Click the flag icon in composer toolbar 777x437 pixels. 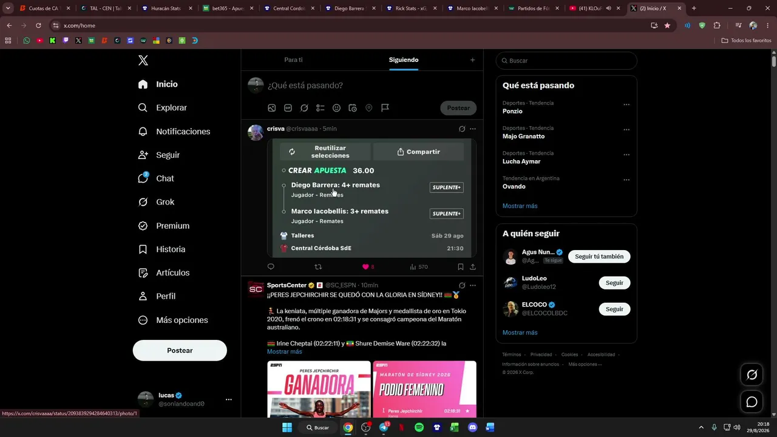(385, 108)
